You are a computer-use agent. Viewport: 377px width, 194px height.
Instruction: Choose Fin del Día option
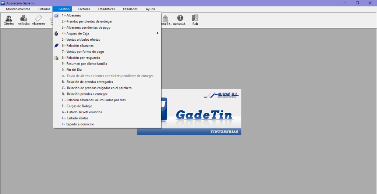pyautogui.click(x=71, y=70)
